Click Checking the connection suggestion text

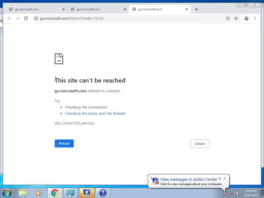point(86,107)
